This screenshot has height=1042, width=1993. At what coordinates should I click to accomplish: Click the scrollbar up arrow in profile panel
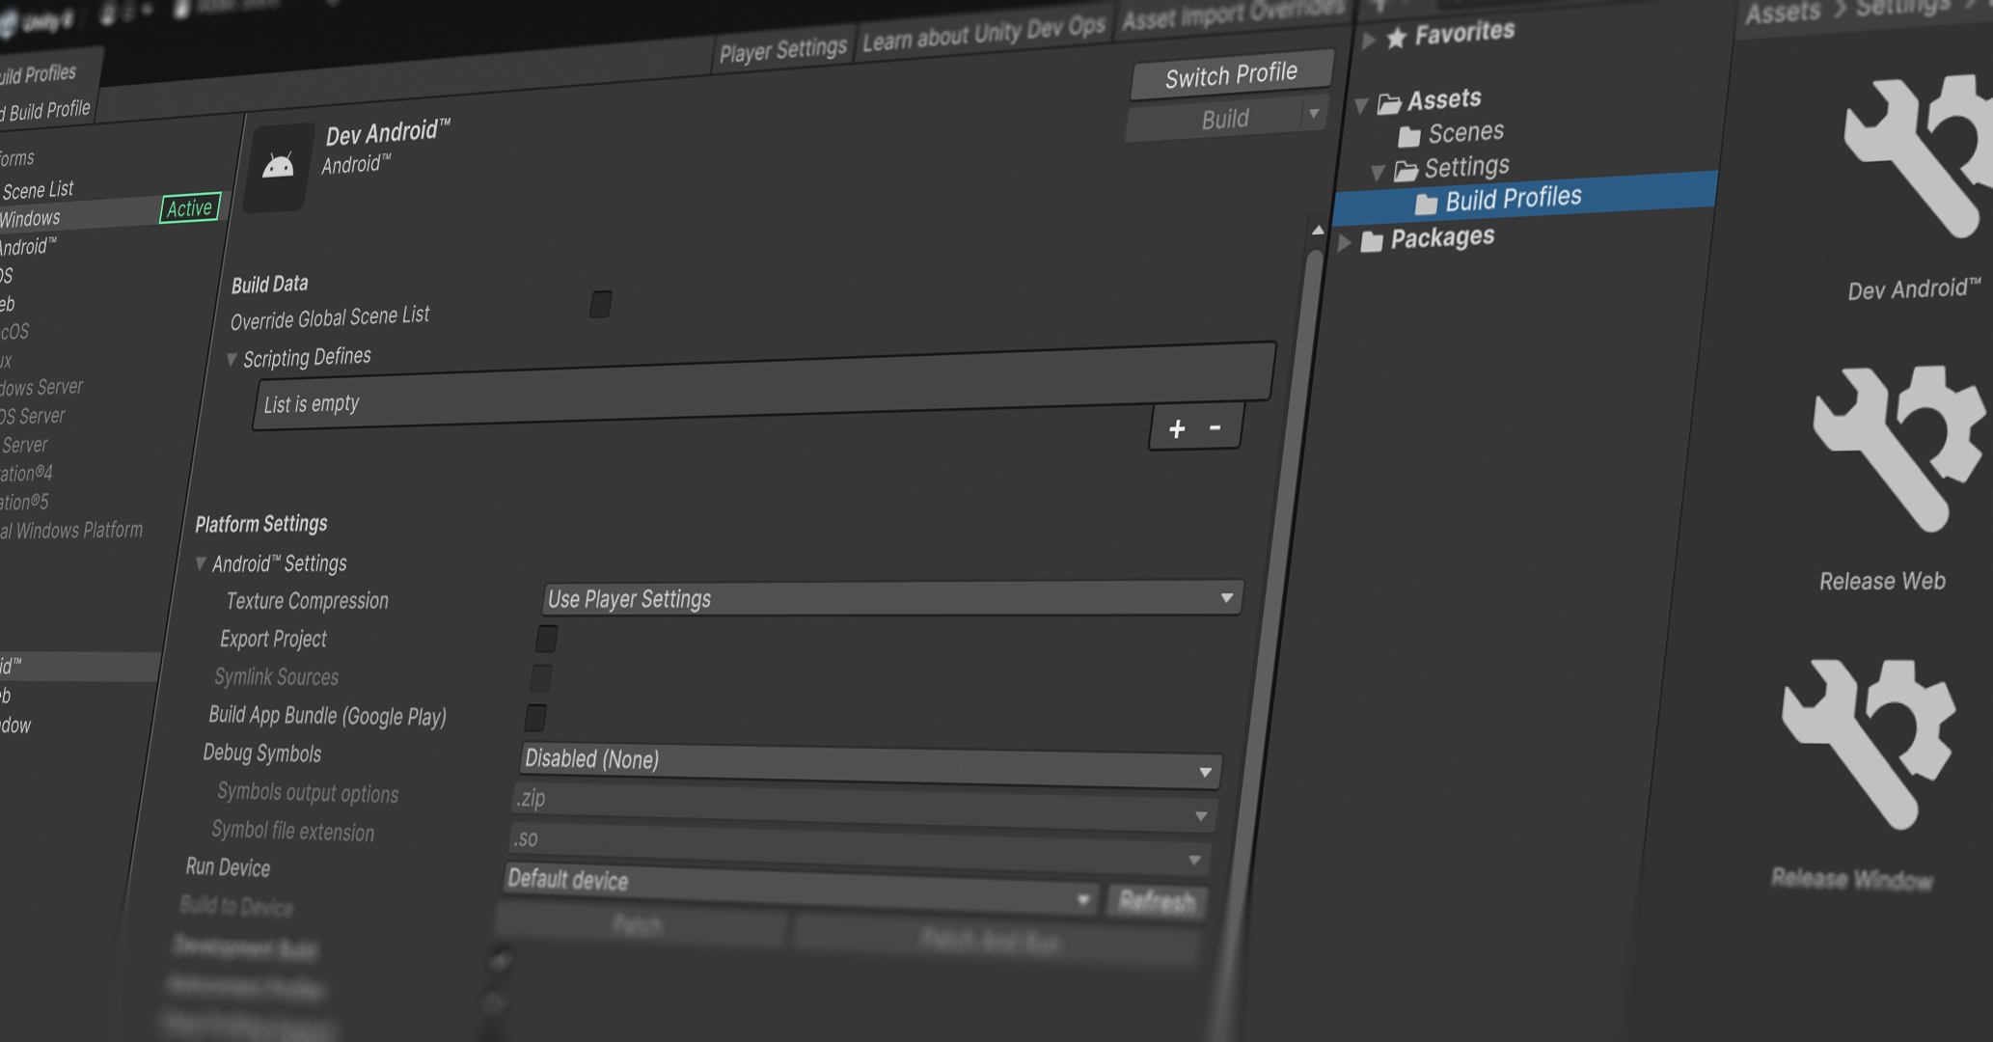point(1318,230)
